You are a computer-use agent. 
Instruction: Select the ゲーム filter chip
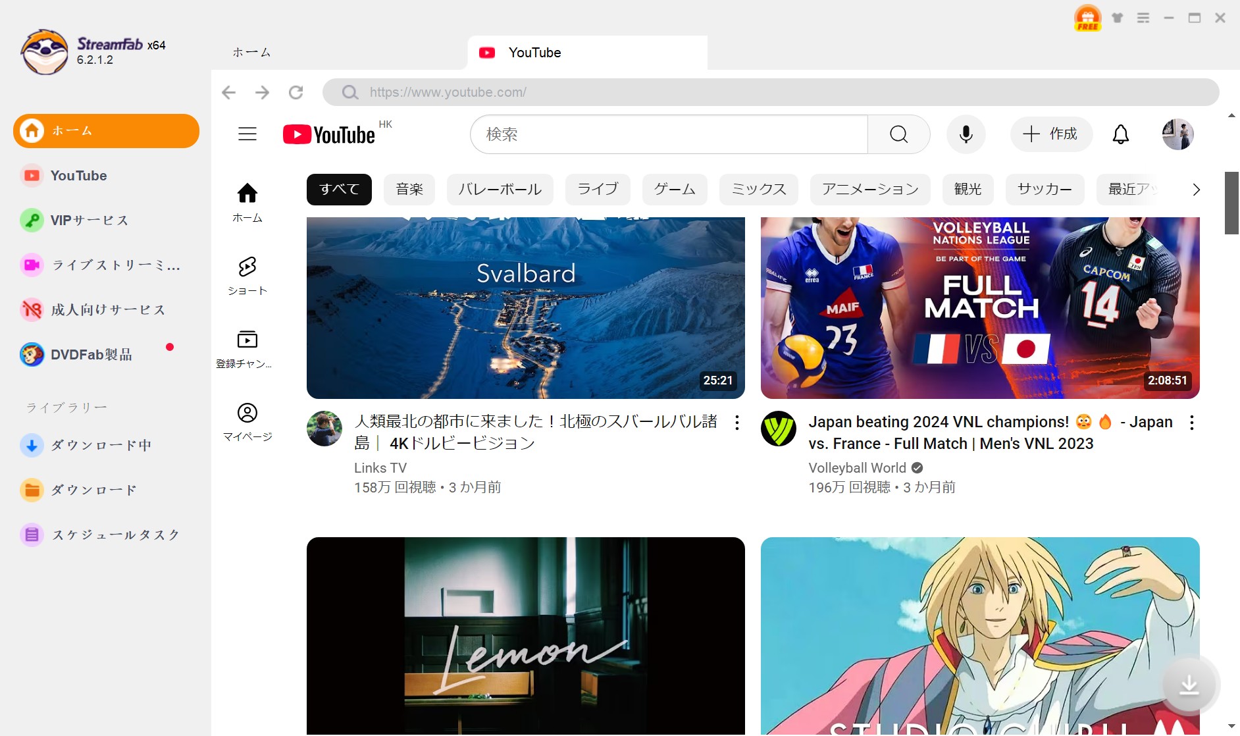pyautogui.click(x=675, y=190)
